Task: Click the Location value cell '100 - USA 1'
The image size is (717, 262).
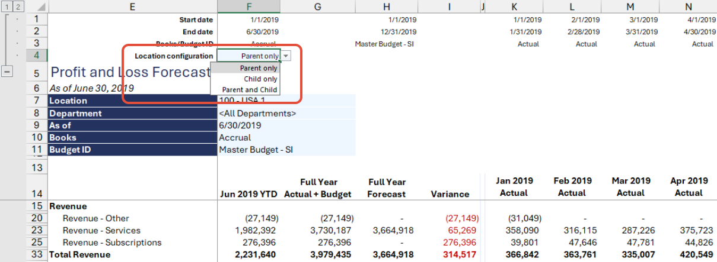Action: (x=287, y=101)
